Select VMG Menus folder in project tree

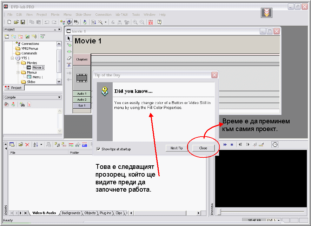pyautogui.click(x=30, y=48)
